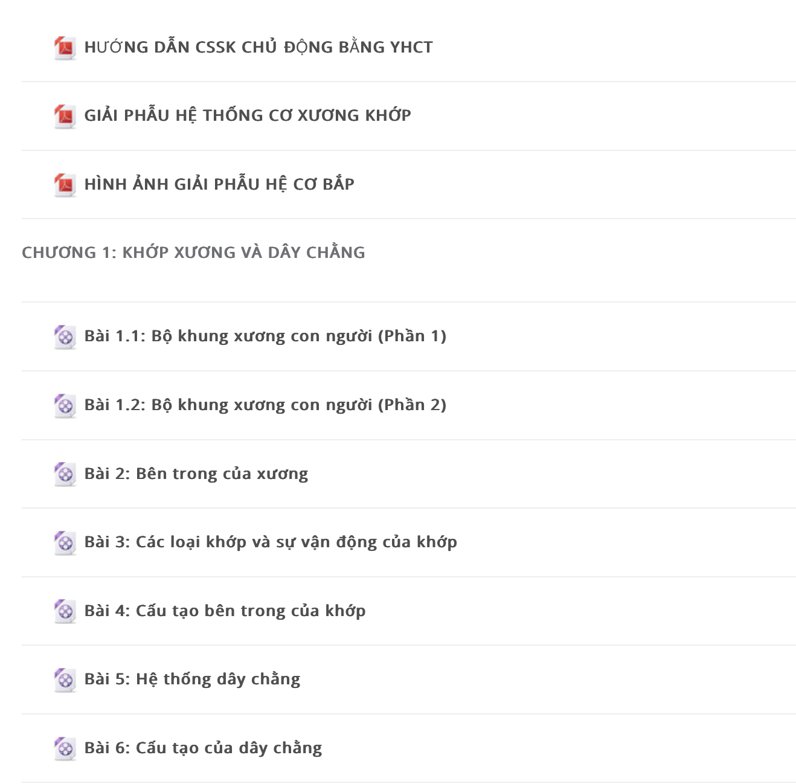This screenshot has height=784, width=796.
Task: Click PDF icon for GIẢI PHẪU HỆ THỐNG CƠ XƯƠNG KHỚP
Action: coord(65,116)
